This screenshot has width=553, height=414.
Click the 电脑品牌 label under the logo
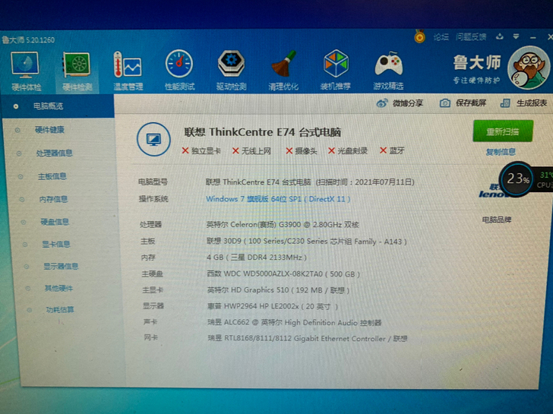pos(497,220)
